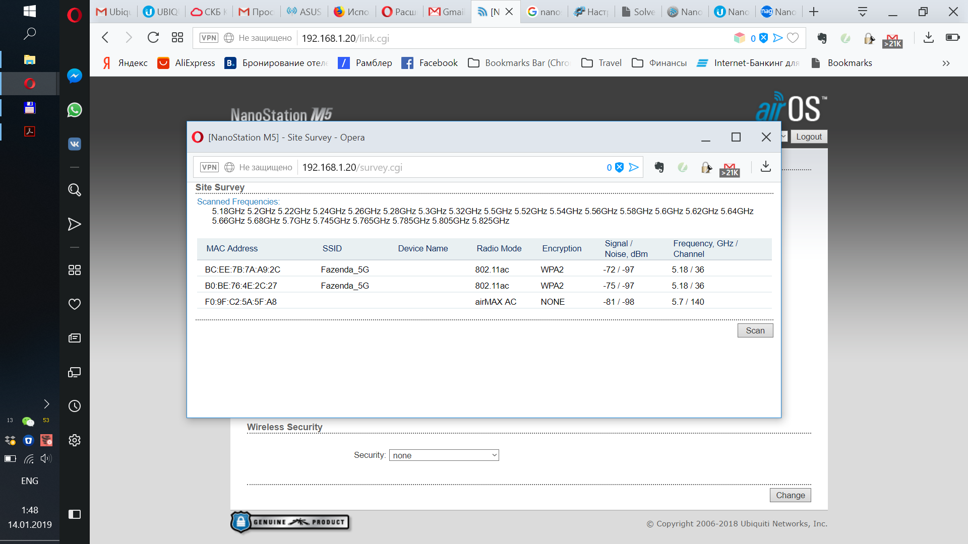Open Яндекс bookmark
The height and width of the screenshot is (544, 968).
pyautogui.click(x=126, y=63)
